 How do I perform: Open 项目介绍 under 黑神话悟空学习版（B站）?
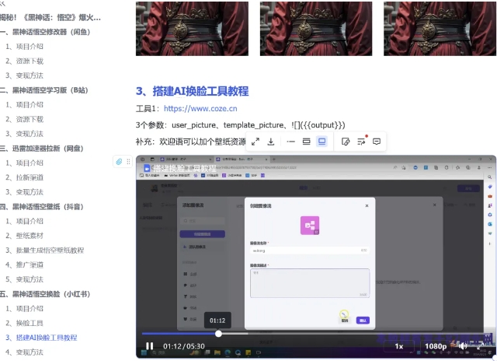(24, 105)
